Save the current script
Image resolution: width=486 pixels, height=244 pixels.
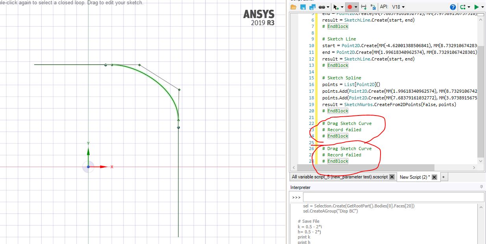tap(303, 7)
